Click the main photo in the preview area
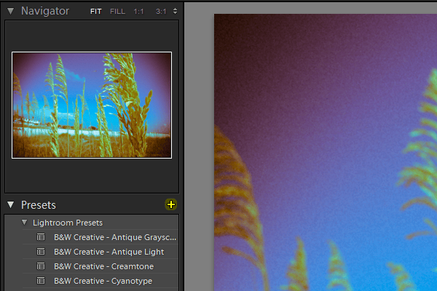 (x=326, y=152)
